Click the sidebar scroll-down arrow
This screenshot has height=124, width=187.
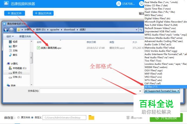pos(31,85)
